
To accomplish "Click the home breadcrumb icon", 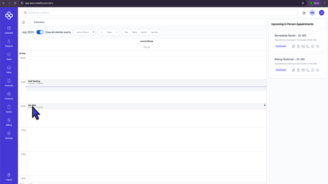I will 23,22.
